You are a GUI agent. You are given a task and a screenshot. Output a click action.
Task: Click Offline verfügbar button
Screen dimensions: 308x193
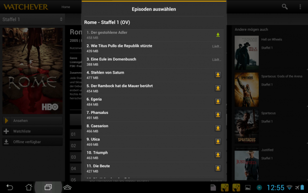pyautogui.click(x=32, y=142)
